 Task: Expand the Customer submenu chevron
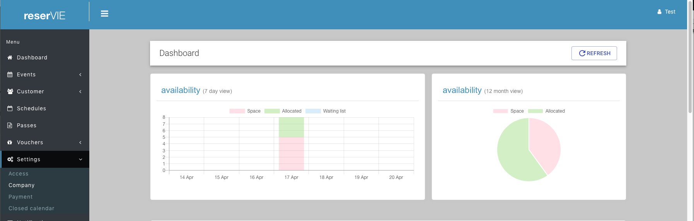pos(80,91)
